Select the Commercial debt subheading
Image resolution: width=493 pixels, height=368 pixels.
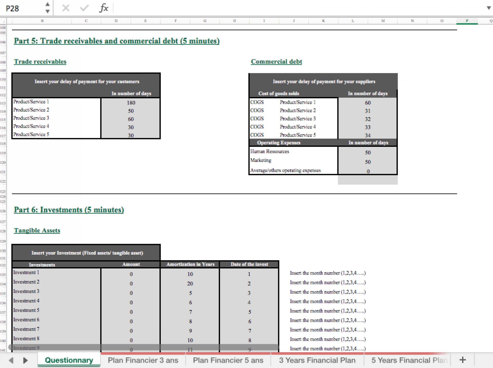coord(276,62)
